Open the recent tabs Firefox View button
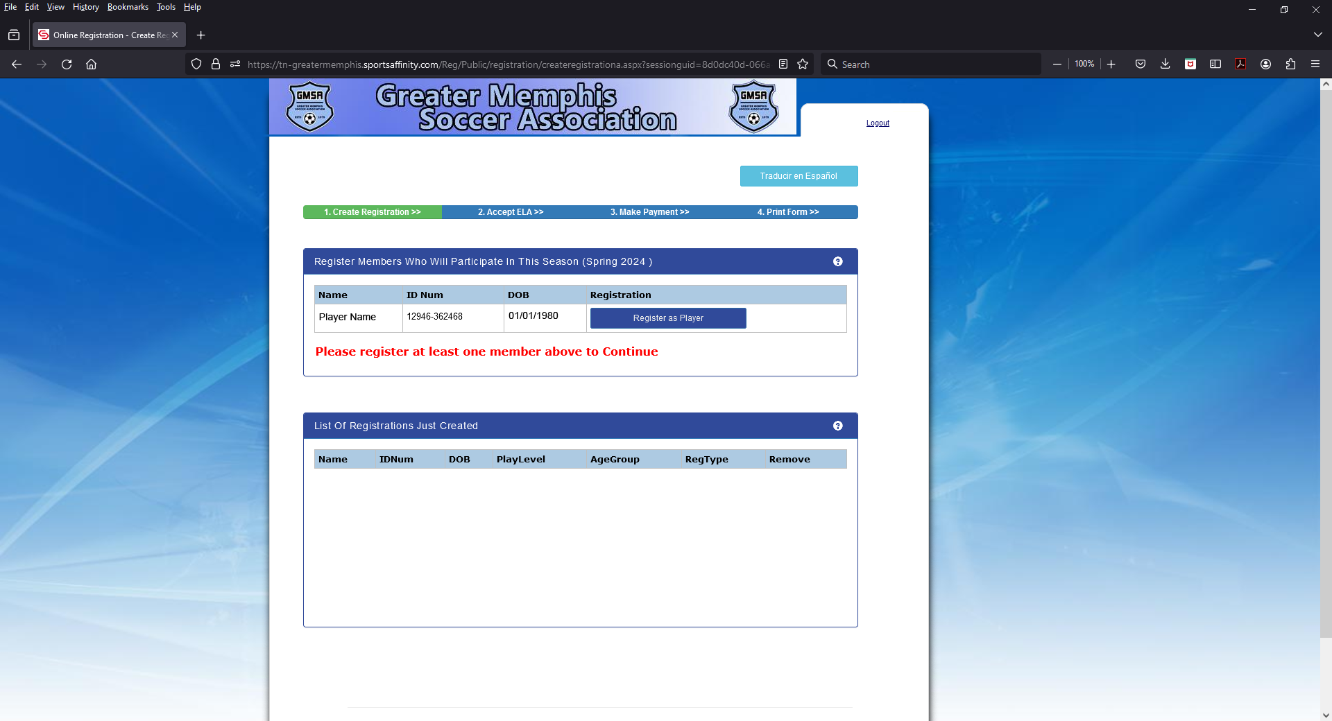Screen dimensions: 1332x721 click(14, 35)
